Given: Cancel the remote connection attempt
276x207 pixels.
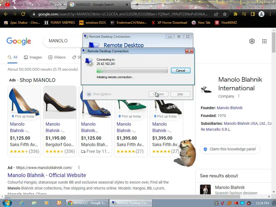Looking at the screenshot, I should (x=181, y=71).
